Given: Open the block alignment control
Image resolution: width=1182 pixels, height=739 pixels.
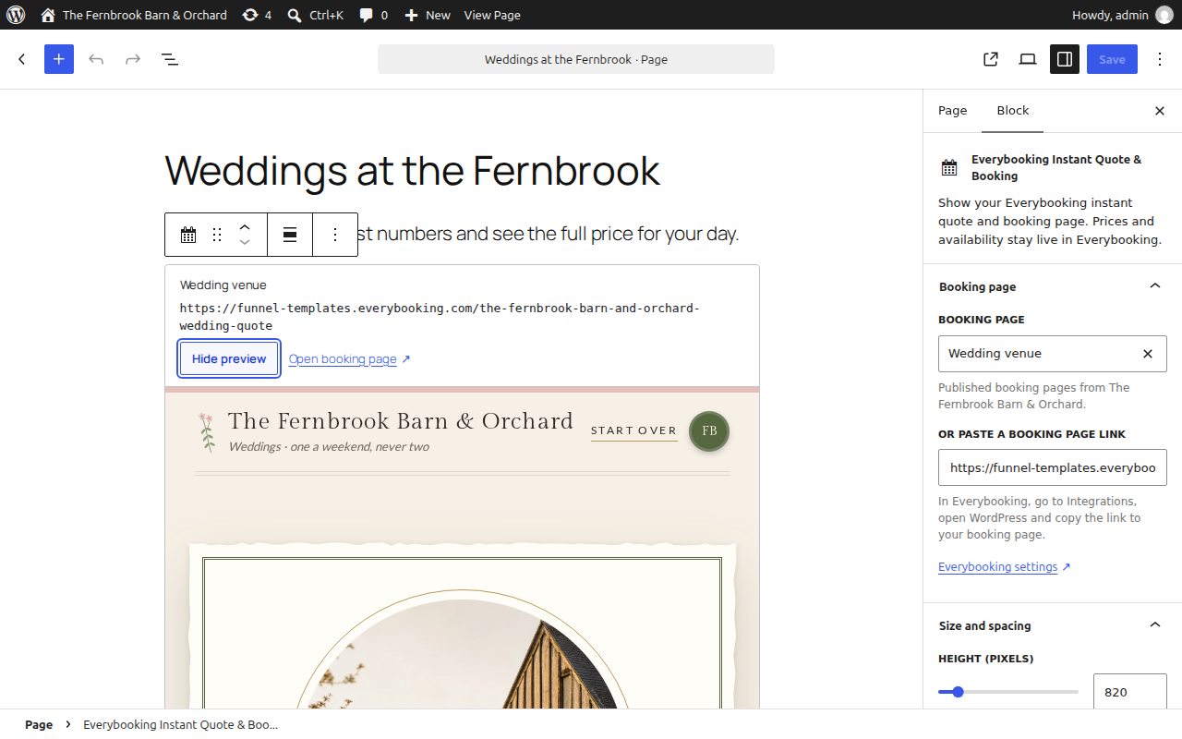Looking at the screenshot, I should [290, 235].
